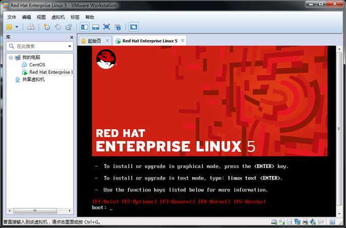Image resolution: width=346 pixels, height=228 pixels.
Task: Toggle the library sidebar view icon
Action: pyautogui.click(x=85, y=27)
